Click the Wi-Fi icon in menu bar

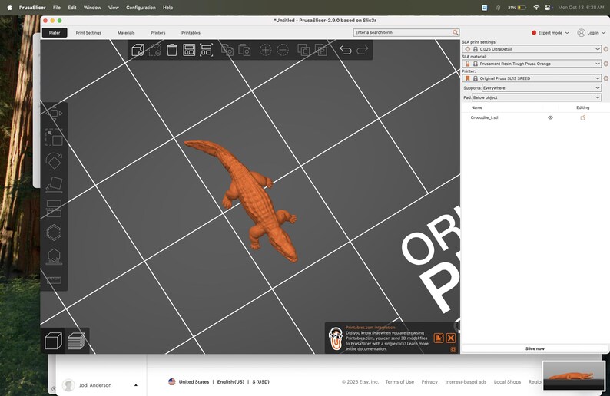pyautogui.click(x=536, y=8)
